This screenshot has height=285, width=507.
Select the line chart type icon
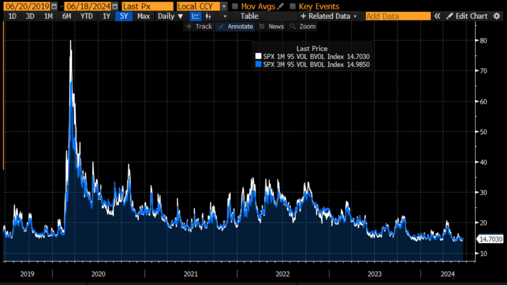coord(195,16)
